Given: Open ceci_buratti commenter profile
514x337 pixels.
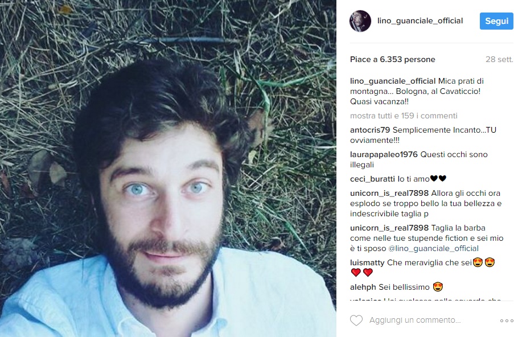Looking at the screenshot, I should coord(372,179).
